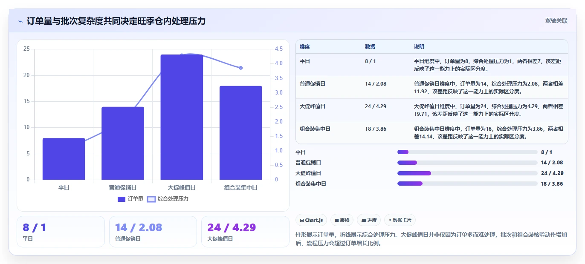This screenshot has width=585, height=264.
Task: Click the 平日 bar in the chart
Action: (64, 159)
